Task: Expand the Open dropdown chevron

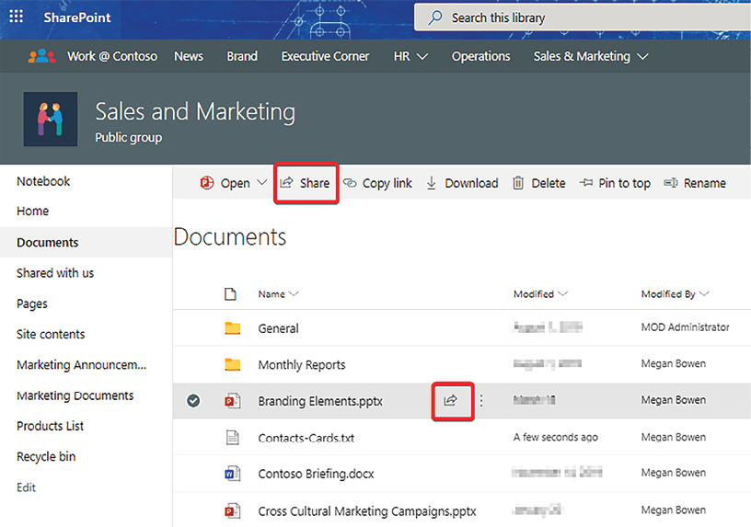Action: pyautogui.click(x=261, y=182)
